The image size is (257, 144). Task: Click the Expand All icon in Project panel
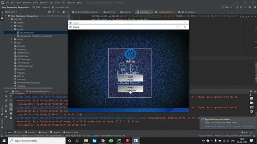click(x=53, y=12)
